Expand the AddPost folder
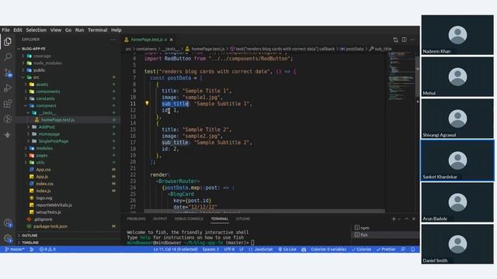 tap(47, 127)
